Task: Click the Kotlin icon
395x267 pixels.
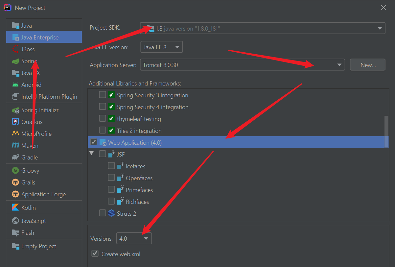Action: (15, 207)
